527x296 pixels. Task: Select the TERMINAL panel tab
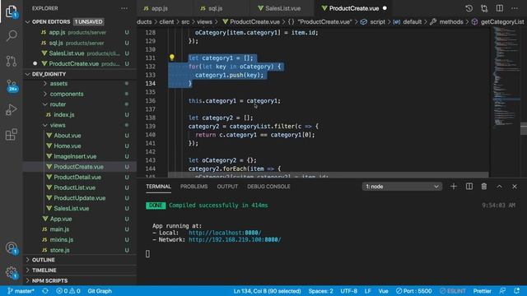coord(158,187)
